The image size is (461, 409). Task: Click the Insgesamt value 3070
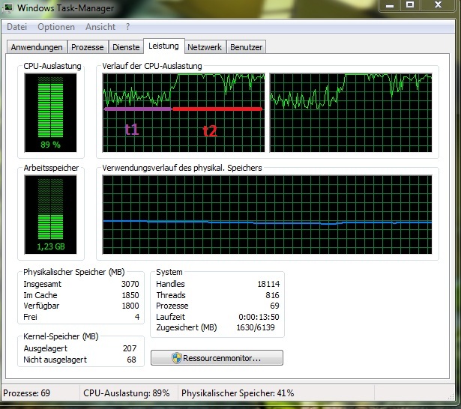coord(130,284)
